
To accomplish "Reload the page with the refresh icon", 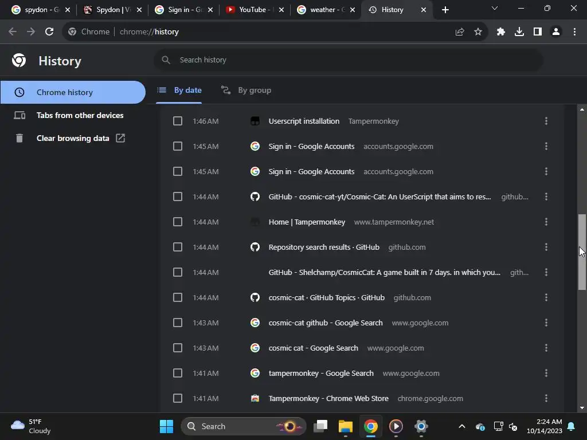I will tap(49, 32).
